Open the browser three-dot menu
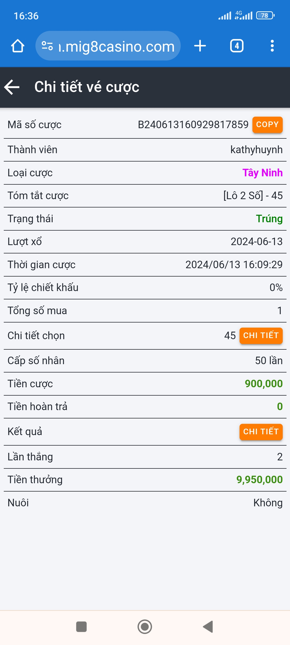 click(272, 46)
